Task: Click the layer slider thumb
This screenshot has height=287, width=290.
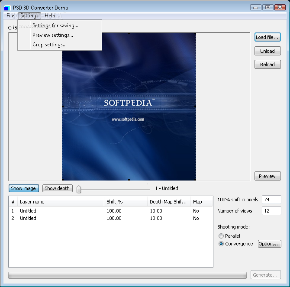Action: pyautogui.click(x=79, y=189)
